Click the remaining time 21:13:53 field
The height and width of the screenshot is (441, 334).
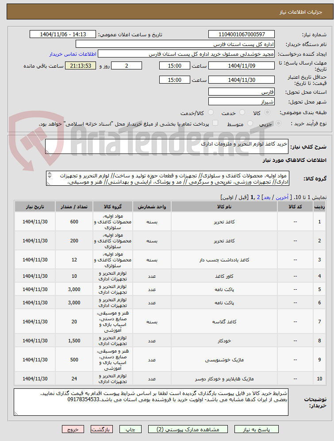coord(81,65)
